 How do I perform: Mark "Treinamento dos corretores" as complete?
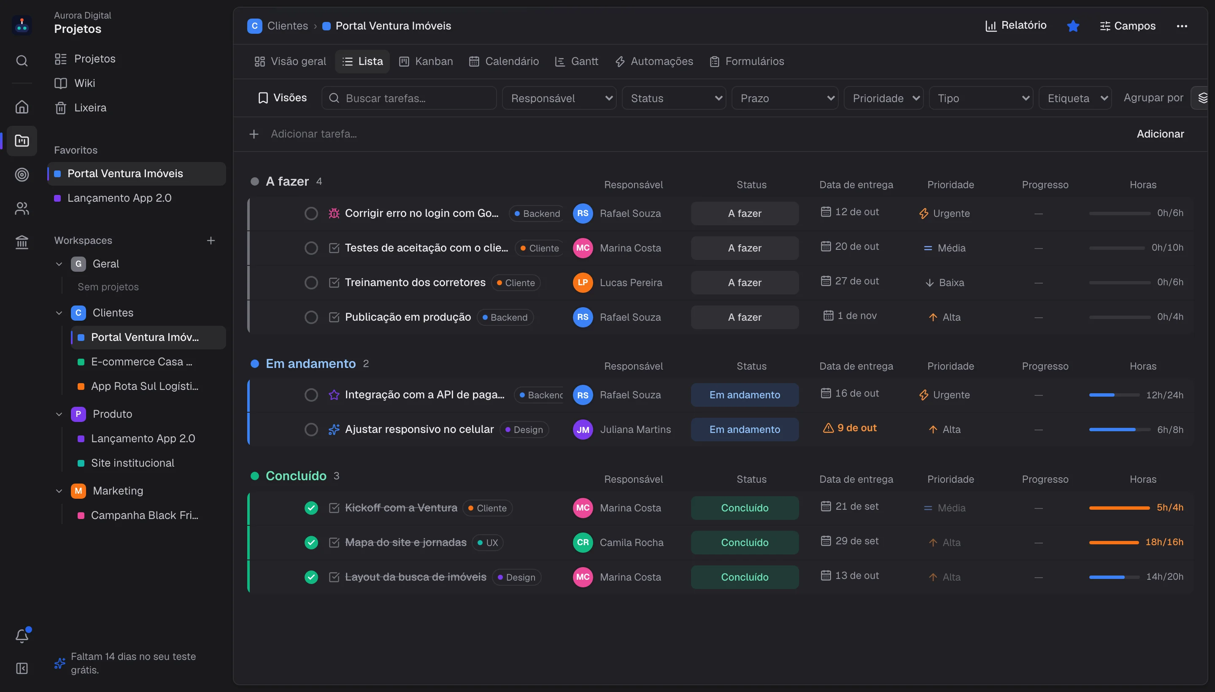pos(311,283)
